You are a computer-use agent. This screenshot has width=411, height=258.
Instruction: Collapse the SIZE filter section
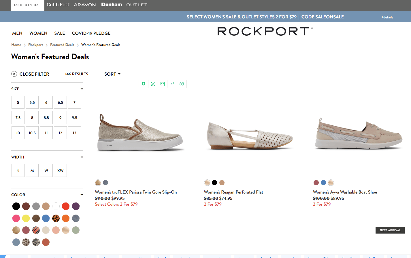pos(82,89)
